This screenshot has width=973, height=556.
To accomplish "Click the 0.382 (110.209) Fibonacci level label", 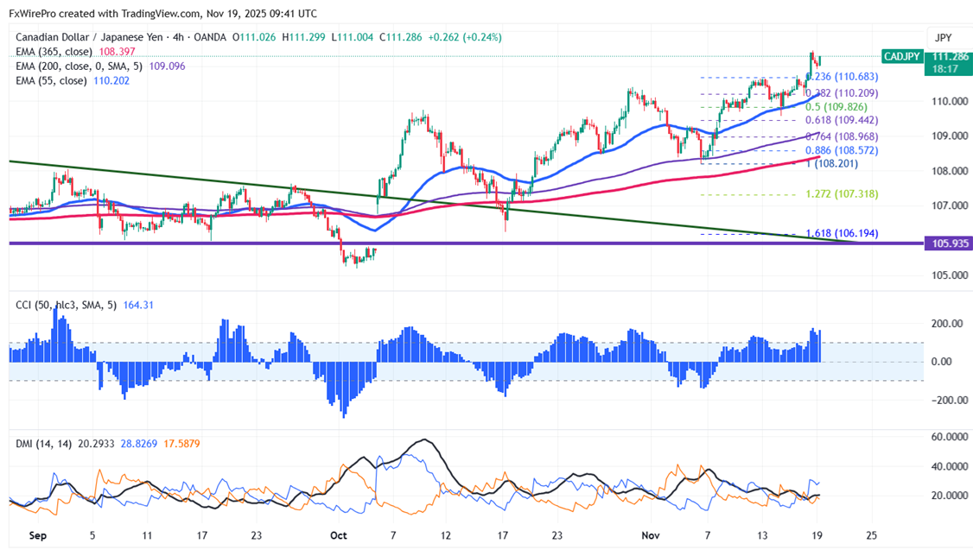I will pyautogui.click(x=842, y=93).
